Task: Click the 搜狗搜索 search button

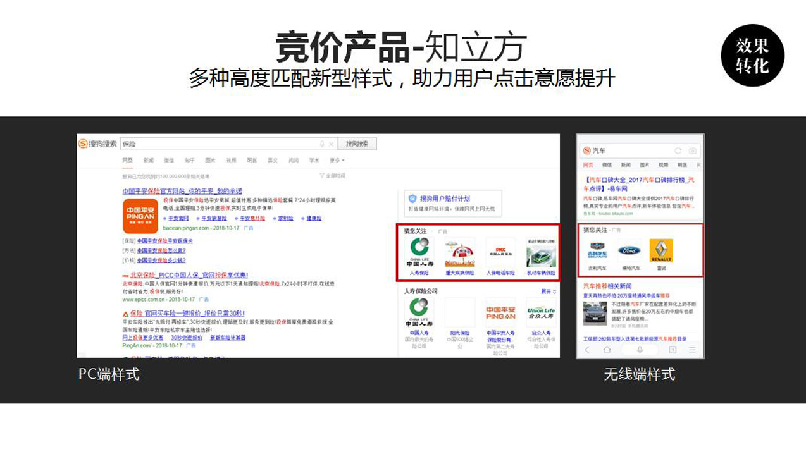Action: (357, 144)
